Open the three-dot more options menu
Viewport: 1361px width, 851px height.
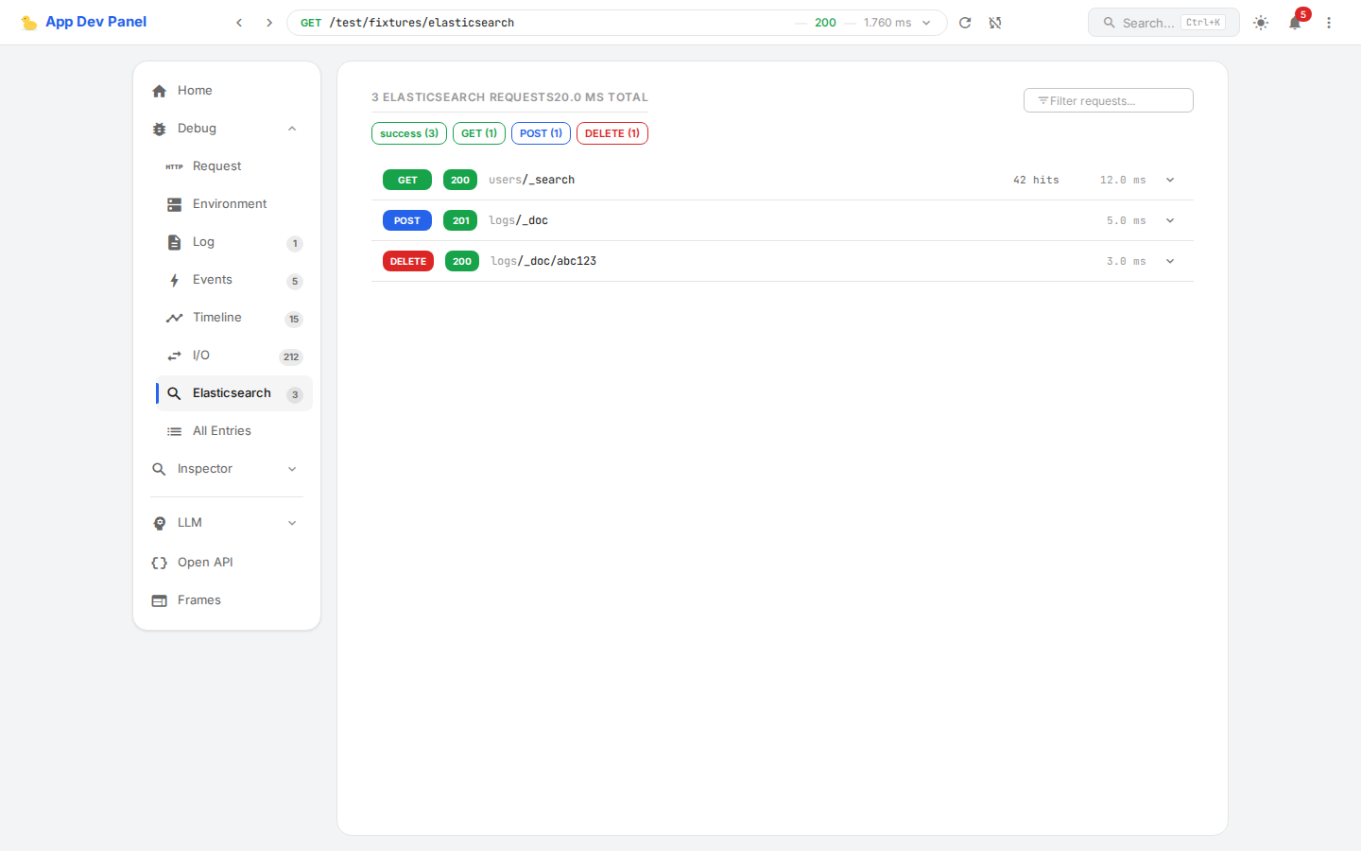(1329, 23)
